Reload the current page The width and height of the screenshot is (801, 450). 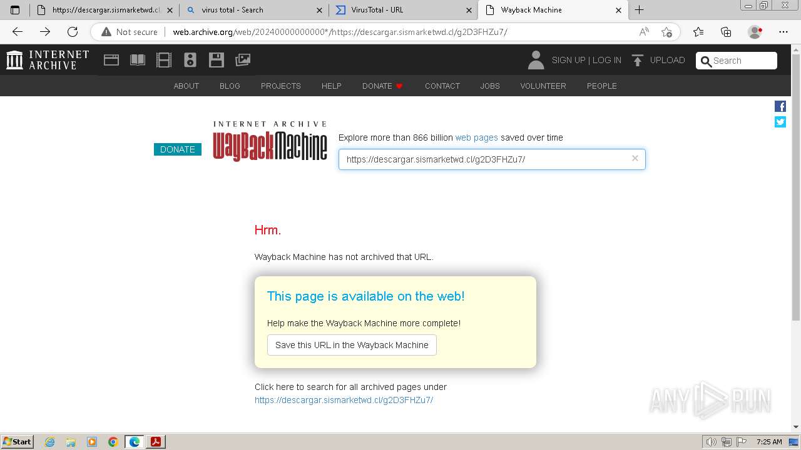[x=73, y=32]
